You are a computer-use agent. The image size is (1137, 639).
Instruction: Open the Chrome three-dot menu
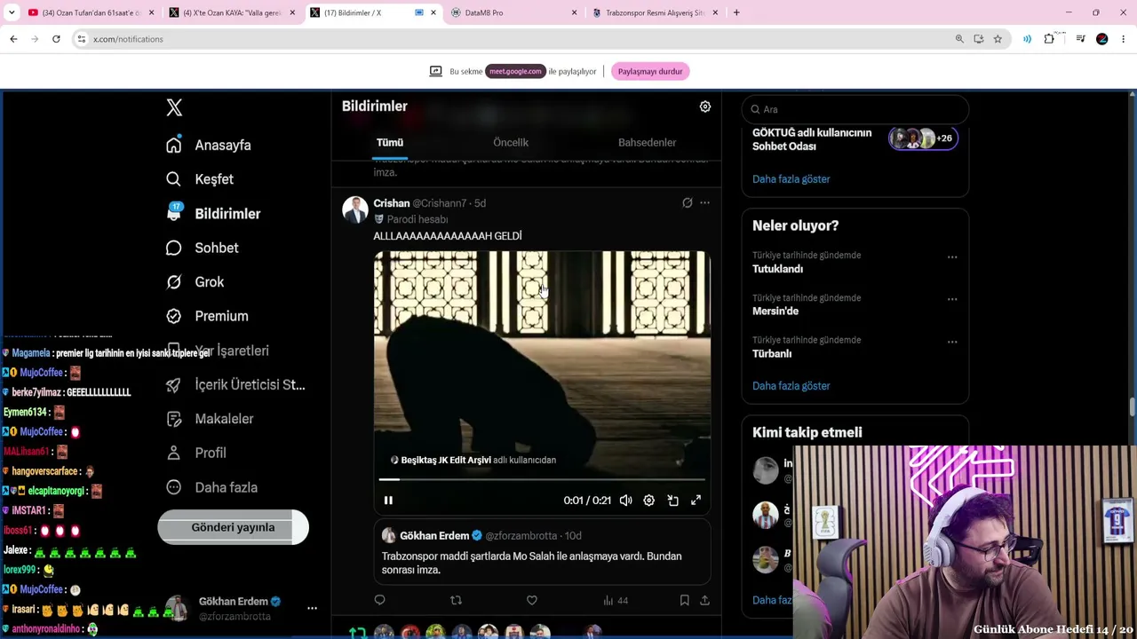pyautogui.click(x=1124, y=39)
